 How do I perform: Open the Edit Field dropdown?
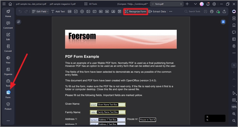pos(40,11)
